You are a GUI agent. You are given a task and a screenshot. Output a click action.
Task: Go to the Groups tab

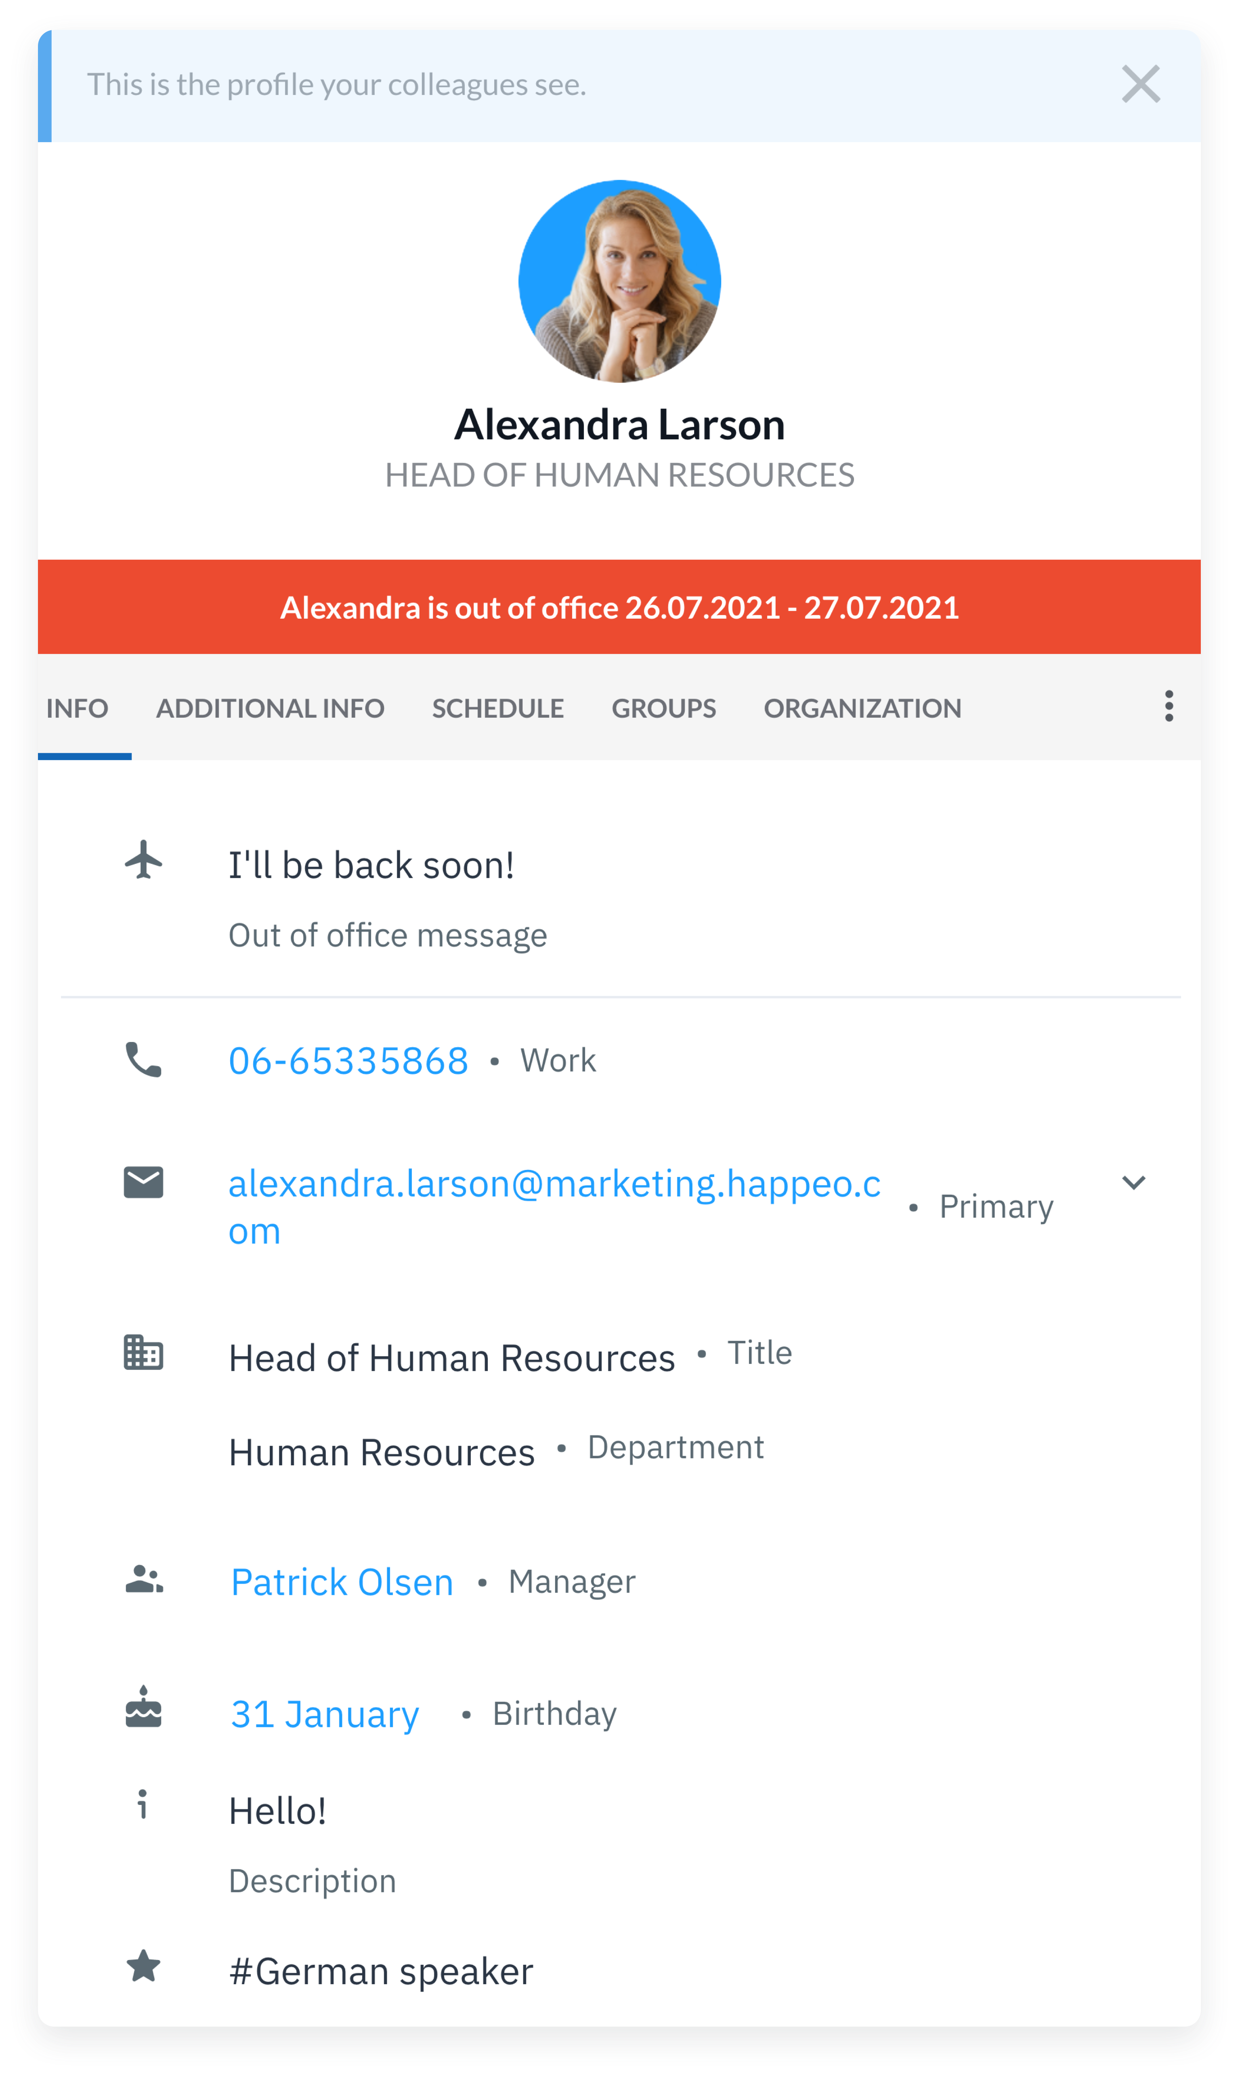point(663,708)
